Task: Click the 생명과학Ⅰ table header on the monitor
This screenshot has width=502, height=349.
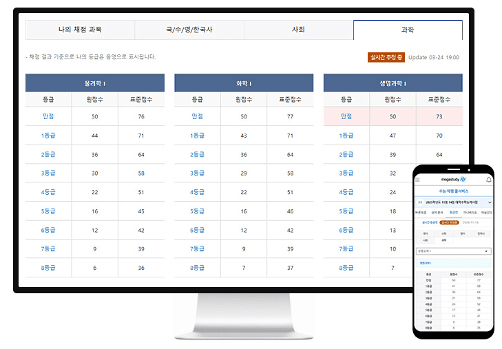Action: (x=393, y=83)
